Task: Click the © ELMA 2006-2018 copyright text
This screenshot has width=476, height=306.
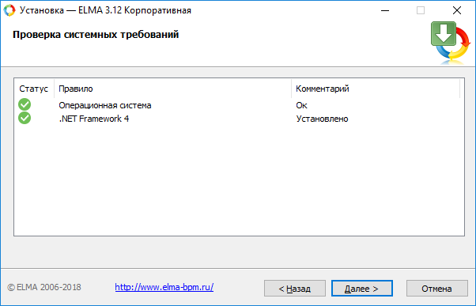Action: pyautogui.click(x=44, y=287)
